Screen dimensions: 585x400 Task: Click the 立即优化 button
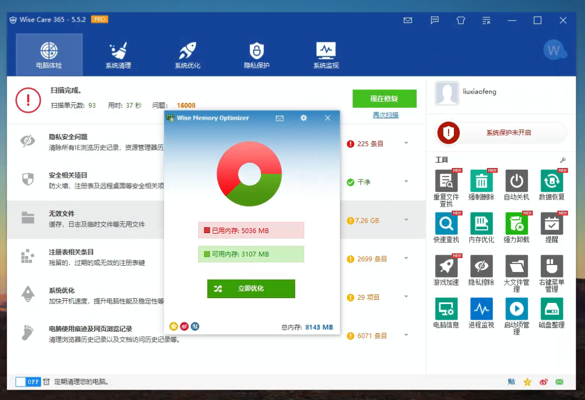[x=251, y=289]
